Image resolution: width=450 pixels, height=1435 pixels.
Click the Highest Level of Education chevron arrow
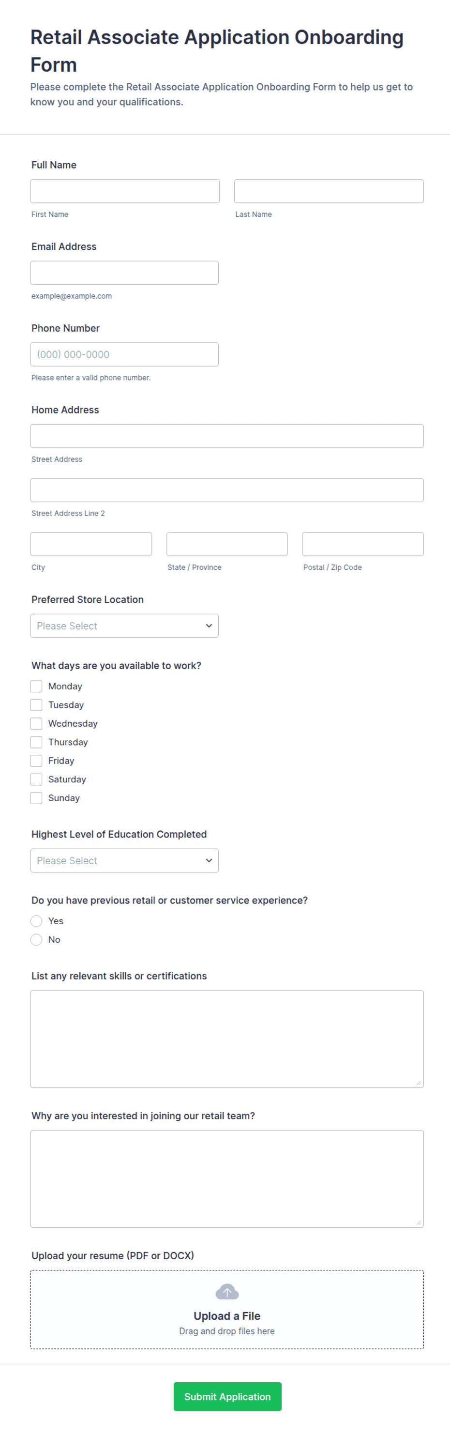tap(209, 860)
